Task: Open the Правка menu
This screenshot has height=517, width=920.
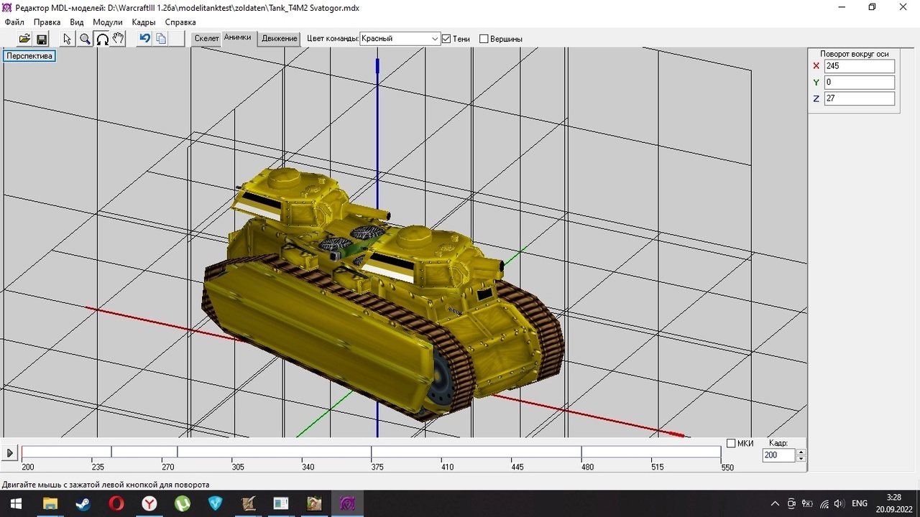Action: tap(47, 22)
